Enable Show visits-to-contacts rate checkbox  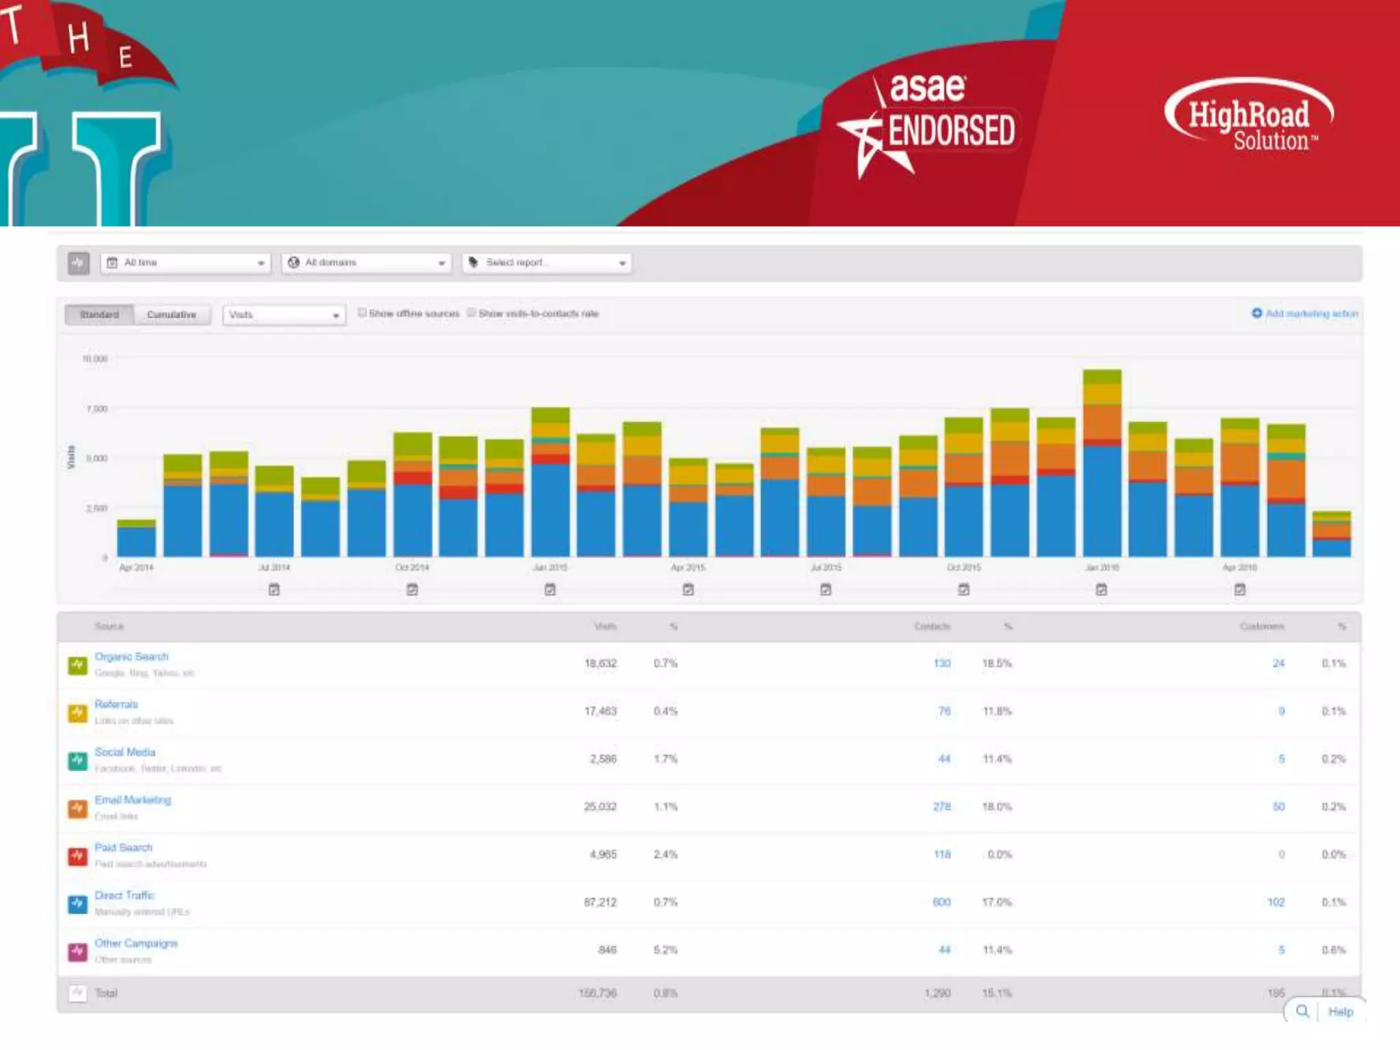point(472,313)
